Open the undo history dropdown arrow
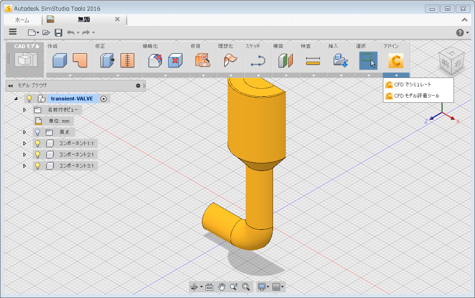 [x=78, y=33]
